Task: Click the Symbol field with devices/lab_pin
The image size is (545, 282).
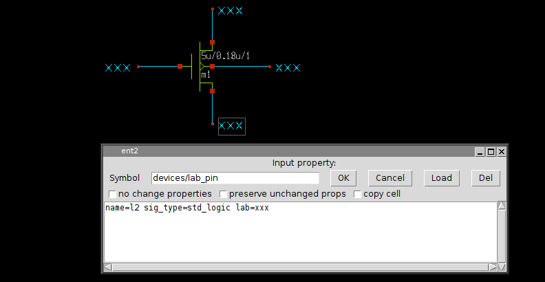Action: 235,178
